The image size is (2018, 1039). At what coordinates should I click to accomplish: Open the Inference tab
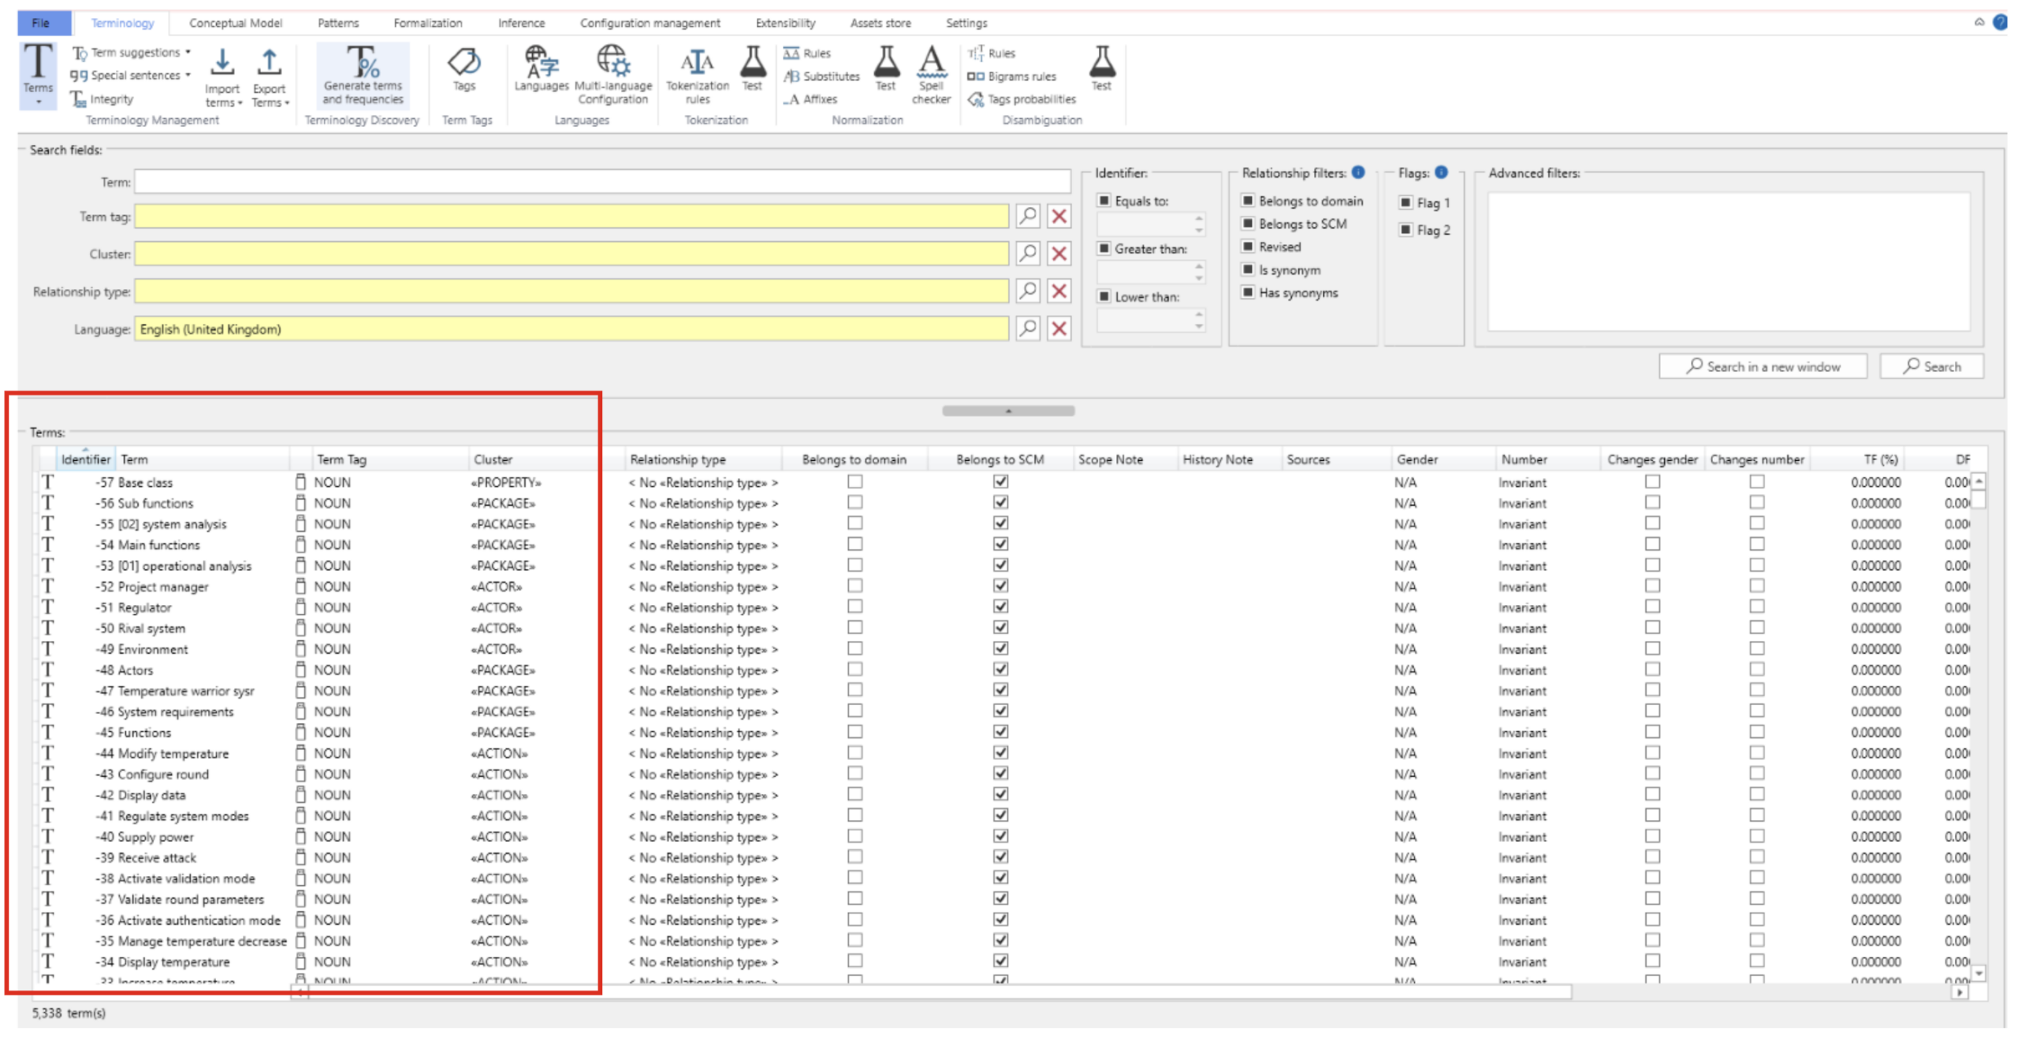(x=520, y=23)
